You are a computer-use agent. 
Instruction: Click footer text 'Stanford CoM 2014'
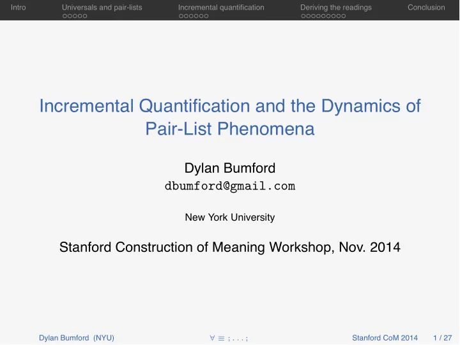click(385, 338)
